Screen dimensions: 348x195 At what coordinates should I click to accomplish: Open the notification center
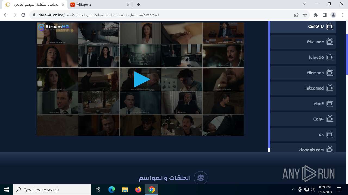click(339, 190)
